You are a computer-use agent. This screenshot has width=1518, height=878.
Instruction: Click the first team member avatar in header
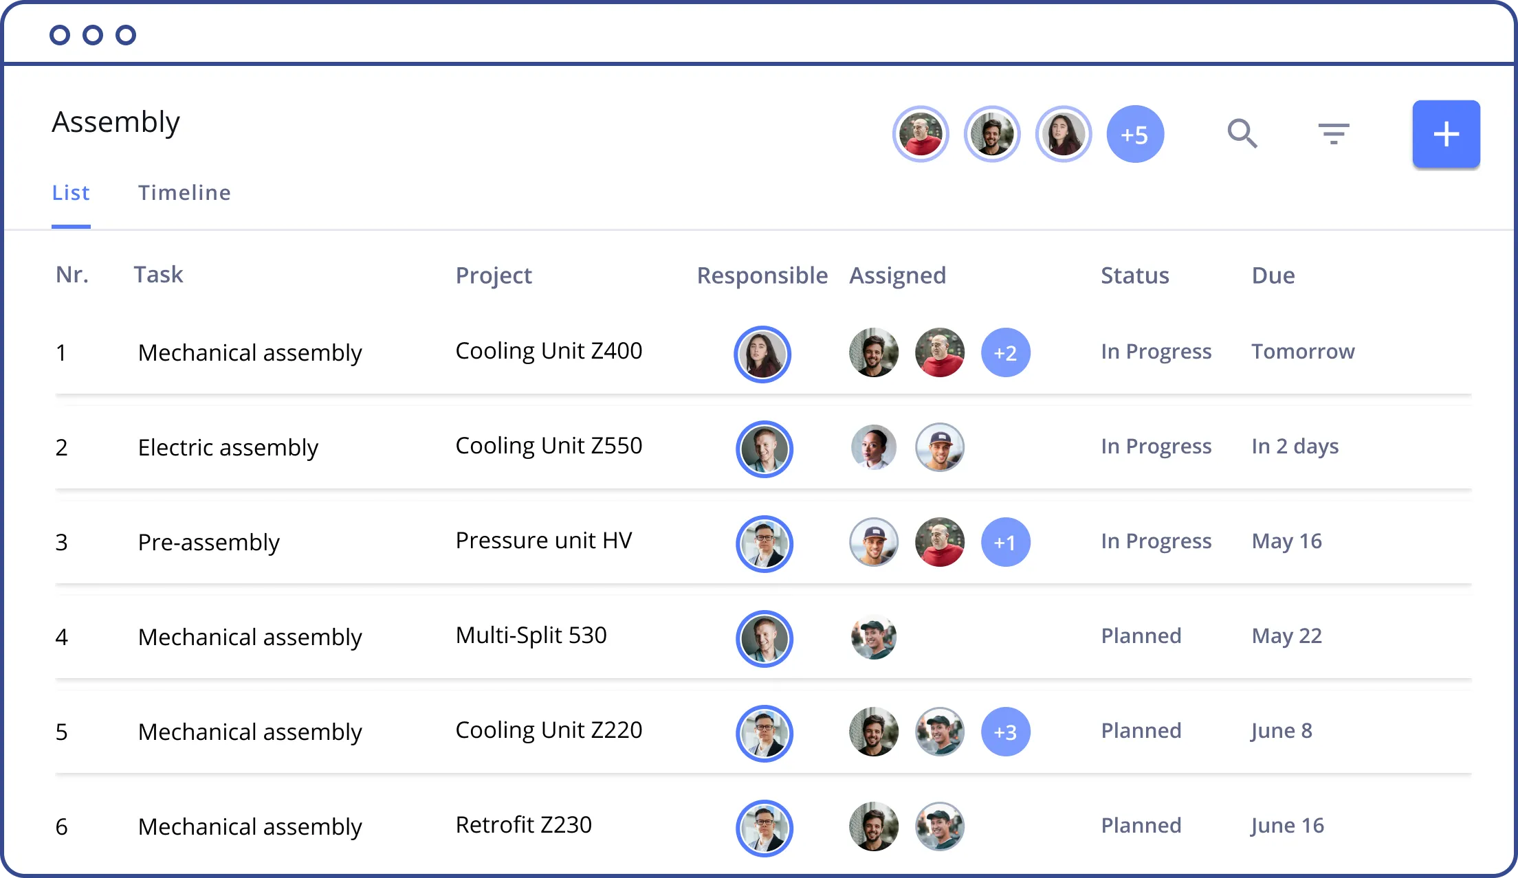921,134
